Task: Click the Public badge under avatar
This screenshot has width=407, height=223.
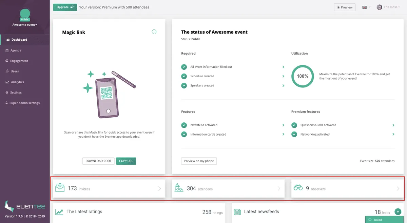Action: (25, 19)
